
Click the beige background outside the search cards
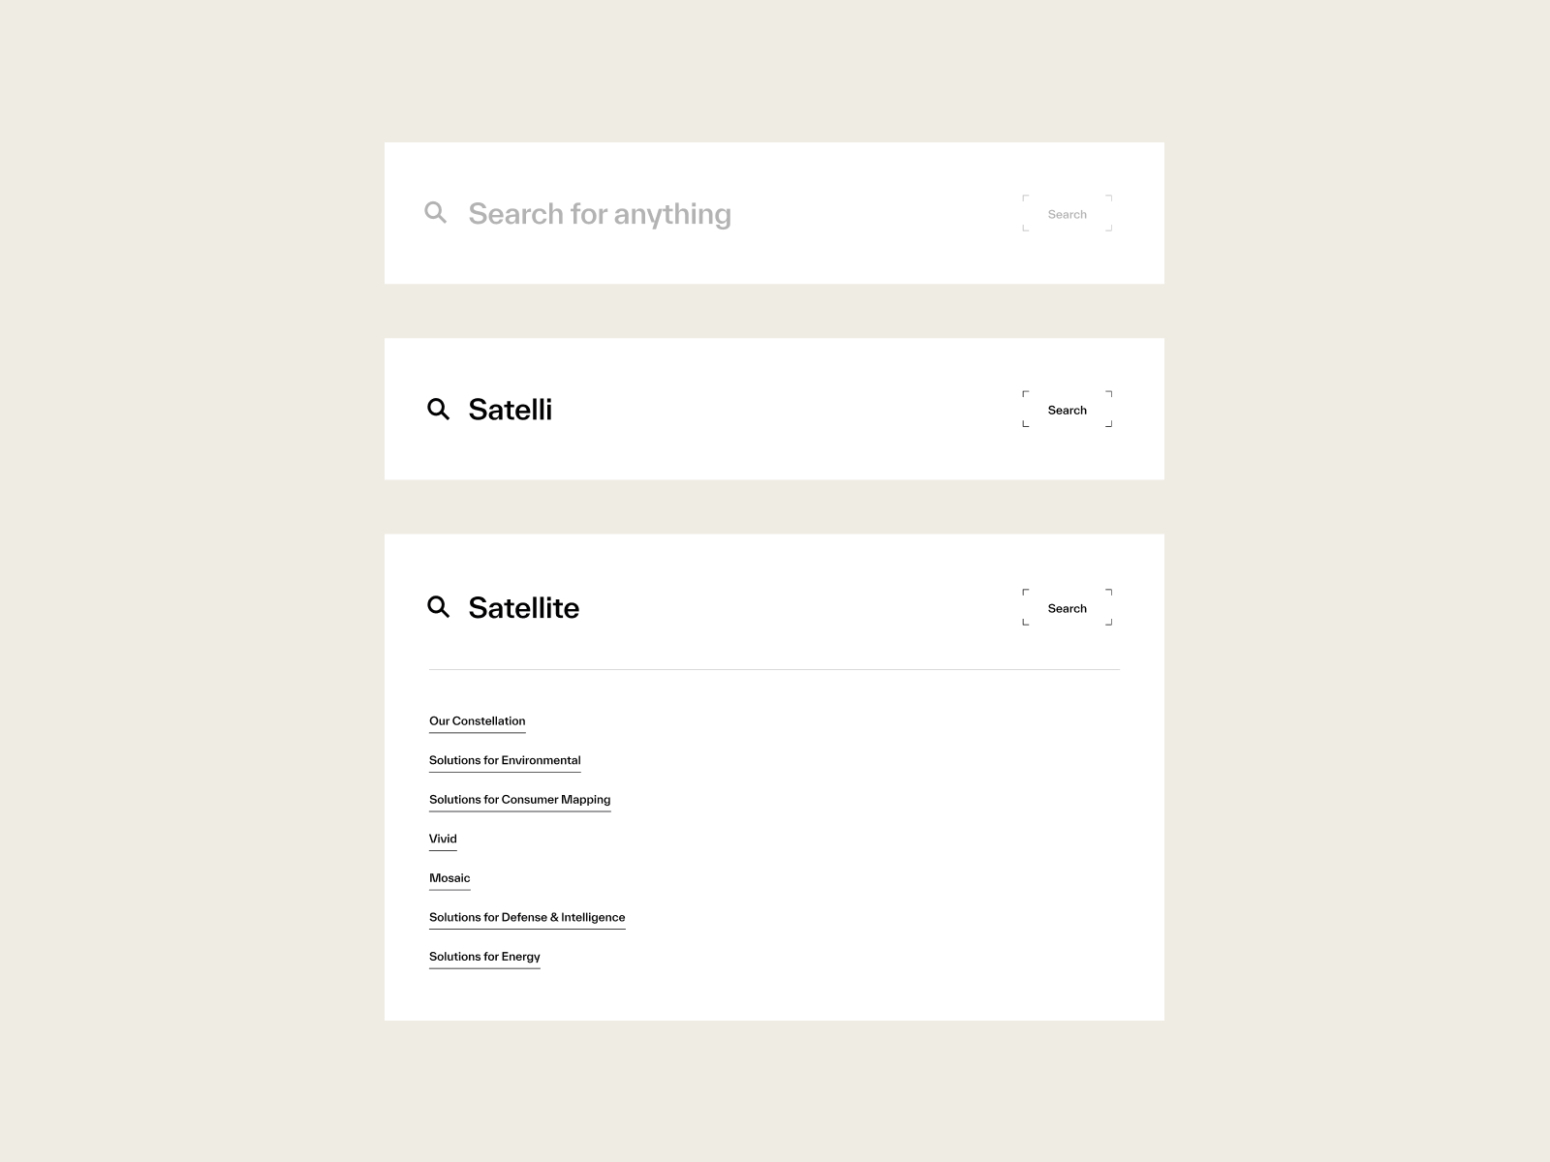click(194, 581)
